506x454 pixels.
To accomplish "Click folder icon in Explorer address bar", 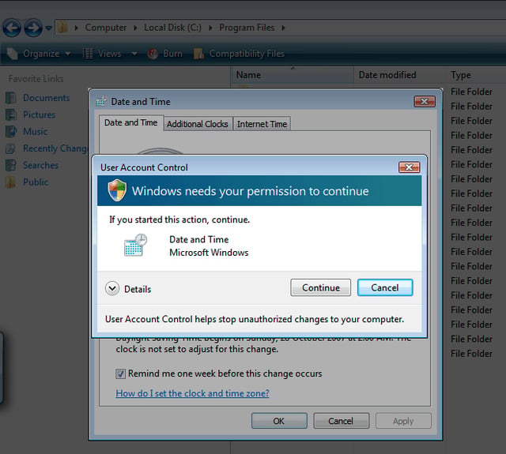I will pyautogui.click(x=62, y=28).
